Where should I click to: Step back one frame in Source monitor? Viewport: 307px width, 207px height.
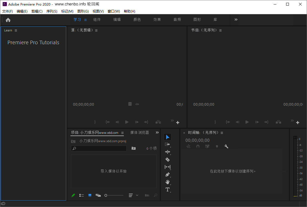tap(117, 122)
